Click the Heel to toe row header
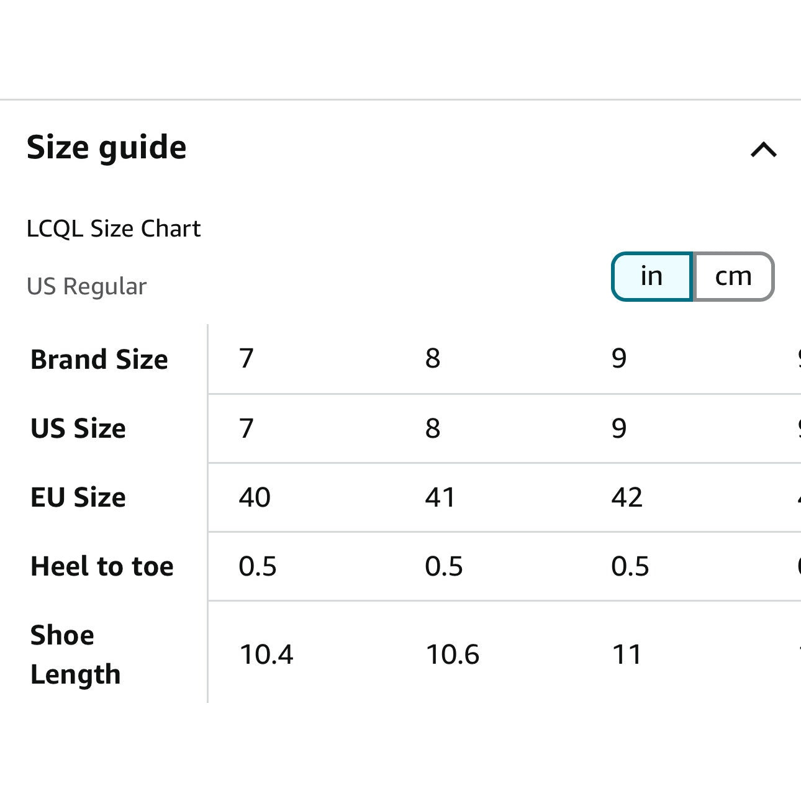 102,566
